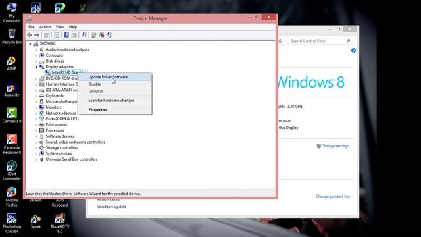Click the refresh icon beside Control Panel search
This screenshot has height=237, width=421.
pos(280,41)
